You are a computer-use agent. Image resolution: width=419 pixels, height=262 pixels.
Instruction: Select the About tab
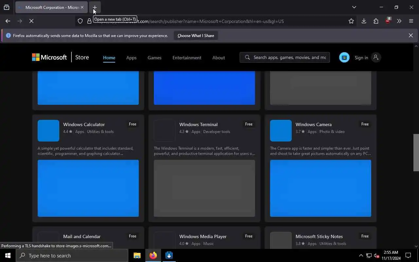point(219,58)
